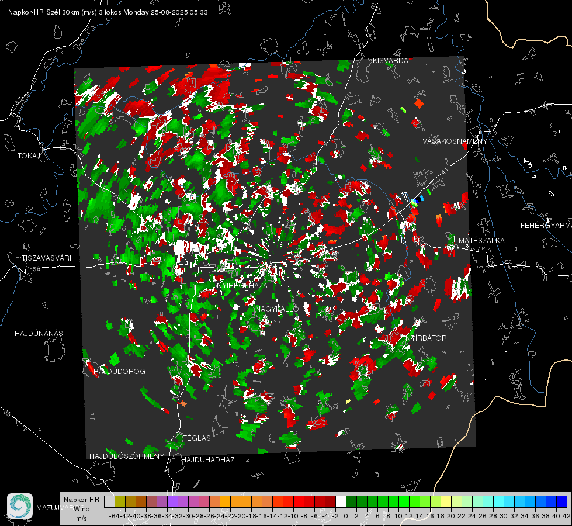572x526 pixels.
Task: Click the legend label 'Wind'
Action: tap(82, 508)
